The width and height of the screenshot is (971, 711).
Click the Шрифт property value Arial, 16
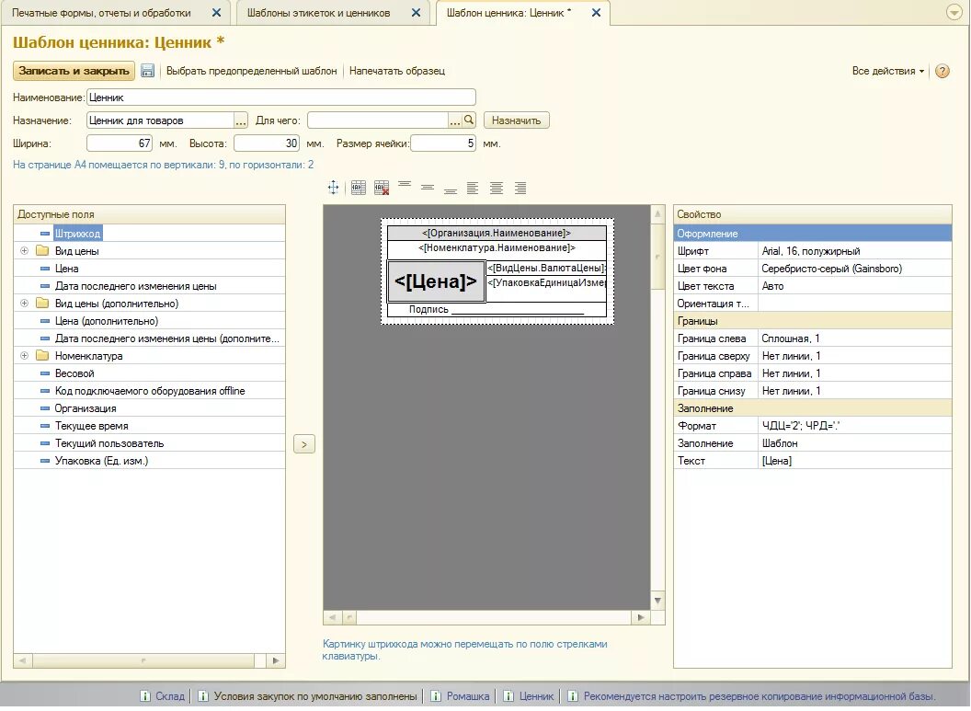coord(855,251)
